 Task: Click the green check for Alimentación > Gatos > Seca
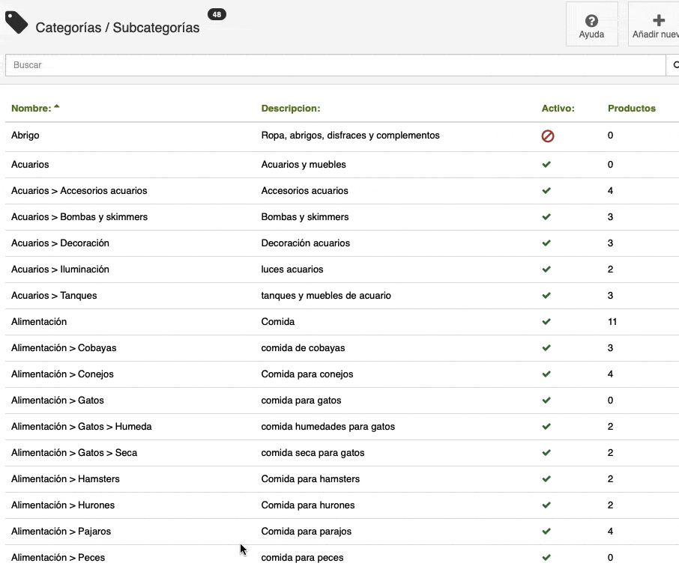pyautogui.click(x=546, y=452)
